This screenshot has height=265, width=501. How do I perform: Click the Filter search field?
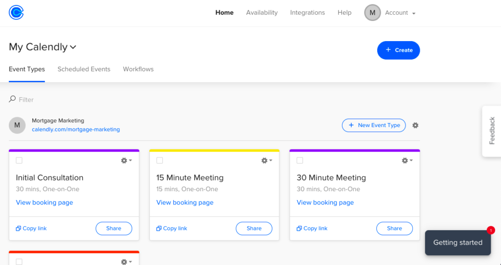coord(26,100)
